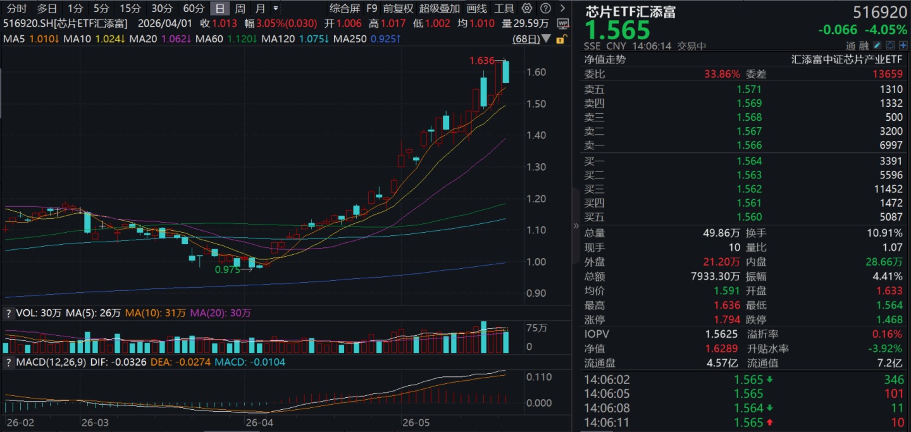Viewport: 911px width, 432px height.
Task: Select the 30分 period tab
Action: pyautogui.click(x=162, y=9)
